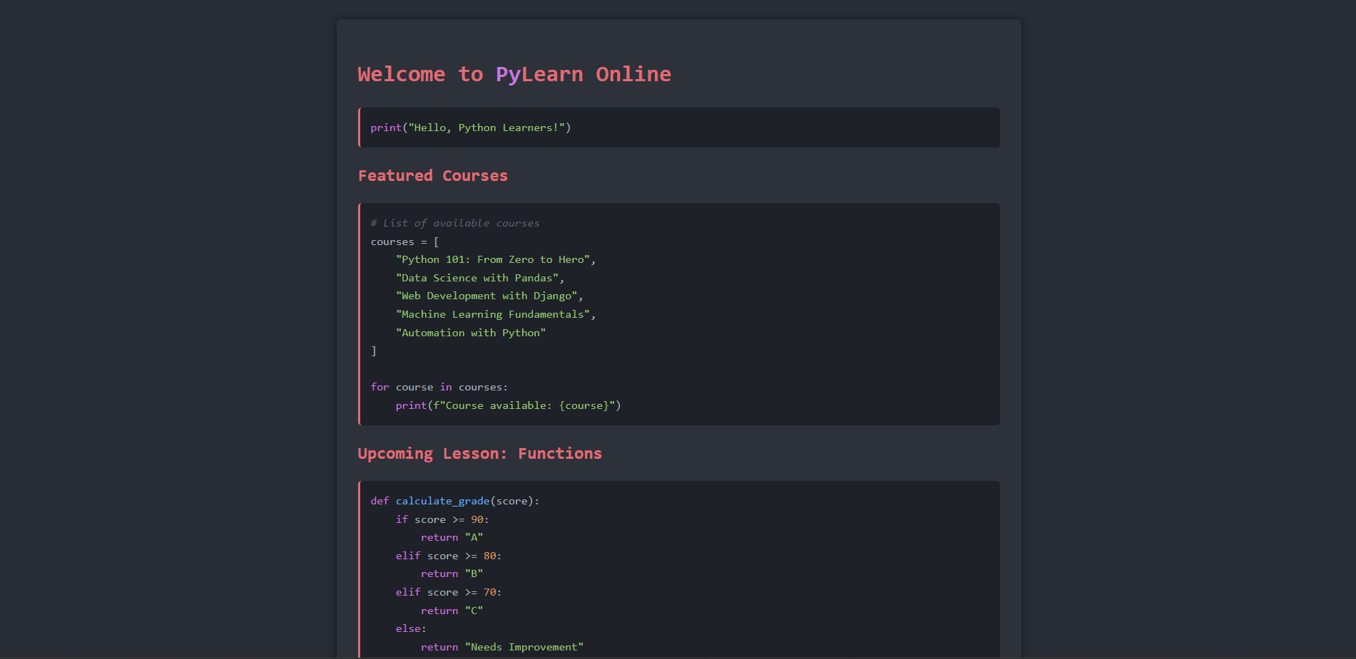The width and height of the screenshot is (1356, 659).
Task: Click the '# List of available courses' comment
Action: 454,223
